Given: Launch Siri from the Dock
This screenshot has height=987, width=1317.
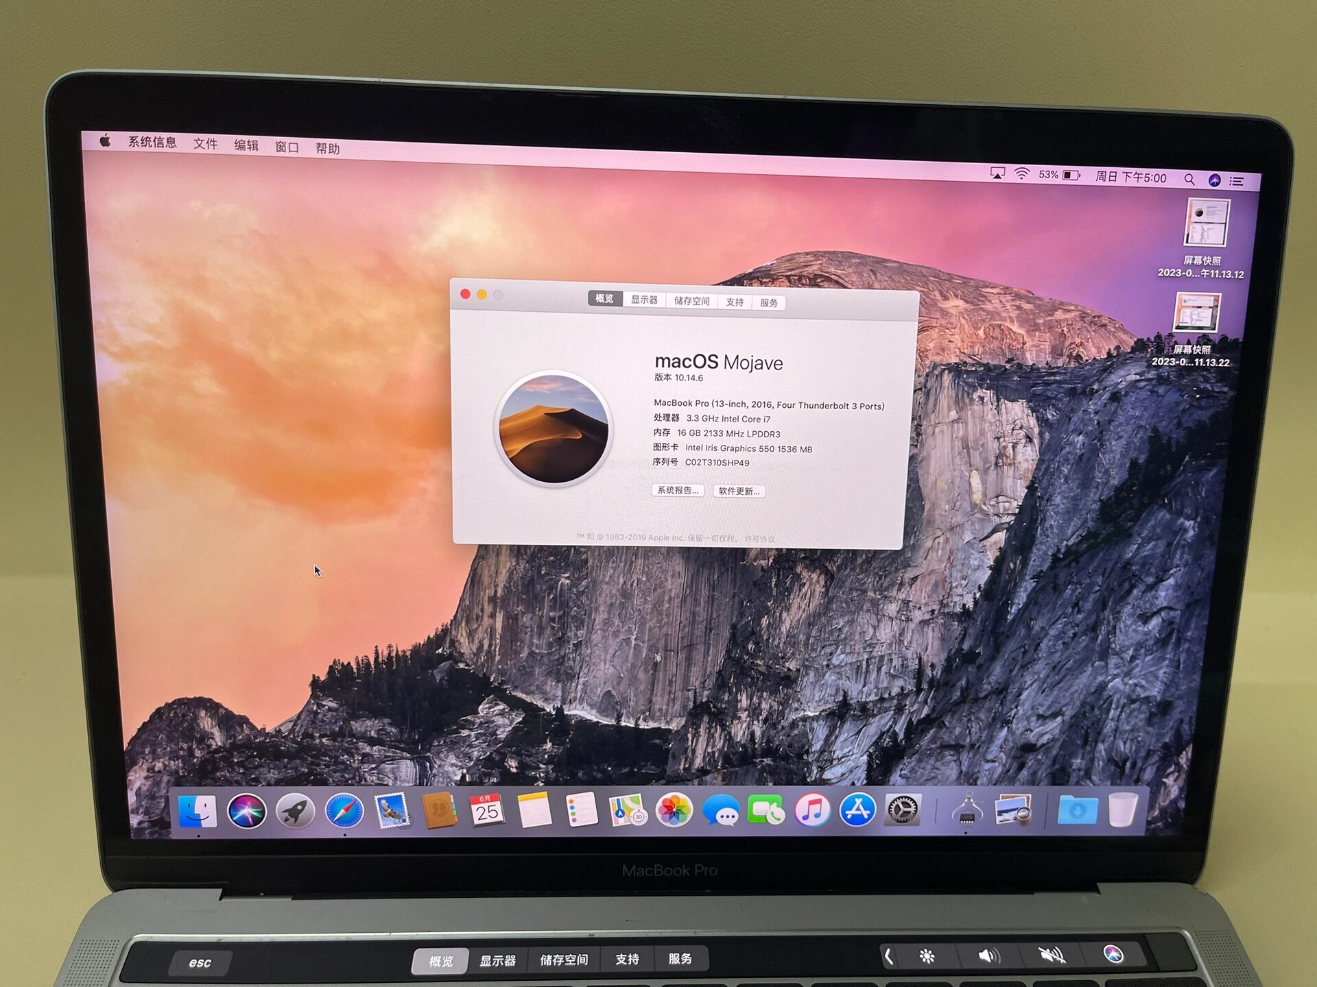Looking at the screenshot, I should pyautogui.click(x=247, y=812).
